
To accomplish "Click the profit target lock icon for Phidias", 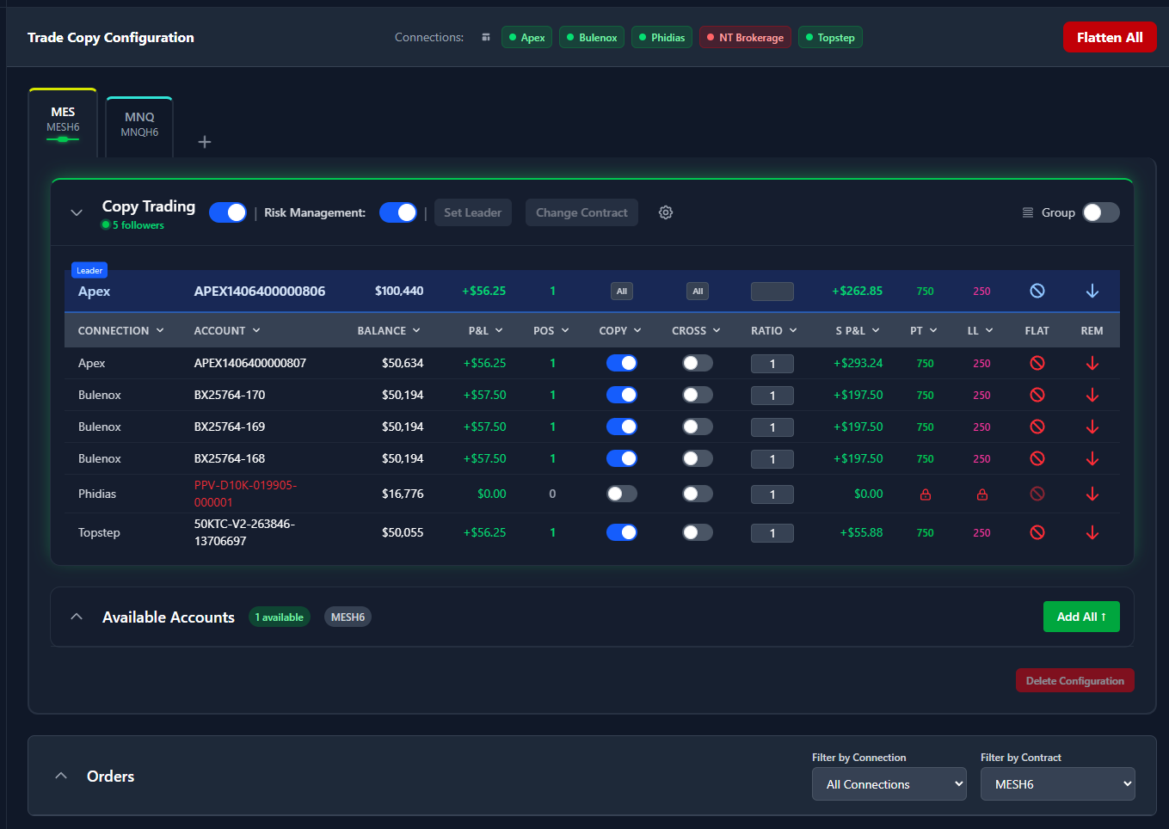I will click(x=926, y=494).
